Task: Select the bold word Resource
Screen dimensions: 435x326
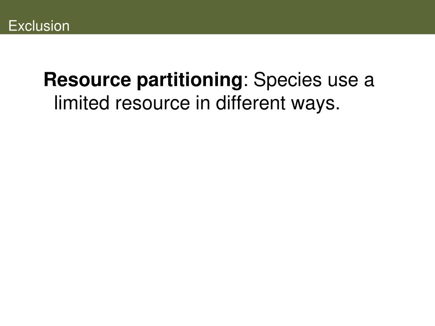Action: tap(88, 80)
